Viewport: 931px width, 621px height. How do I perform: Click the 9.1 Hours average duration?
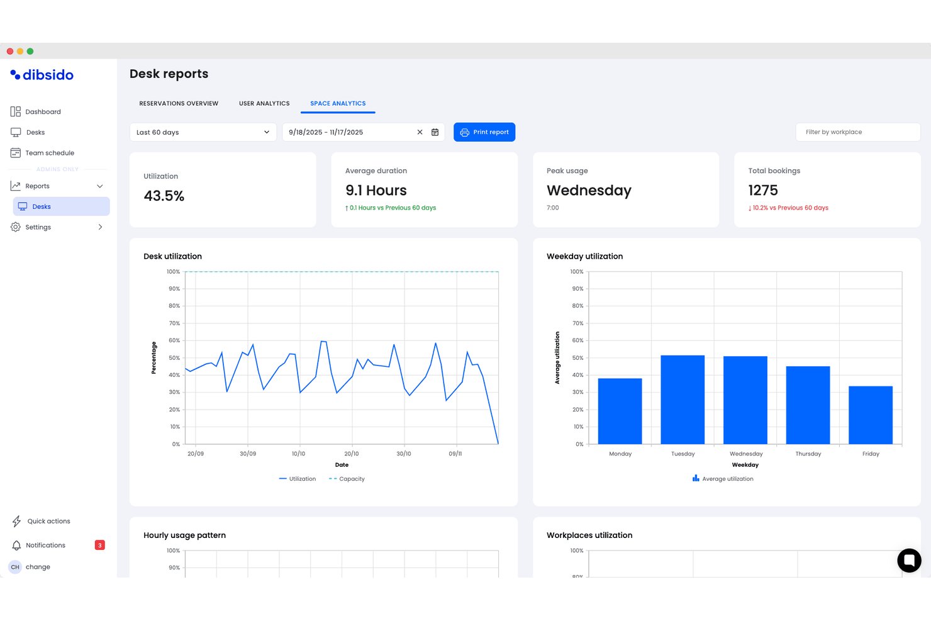pyautogui.click(x=376, y=190)
